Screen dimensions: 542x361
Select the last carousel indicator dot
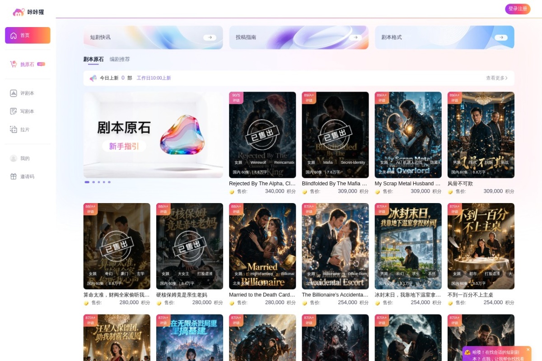coord(109,182)
